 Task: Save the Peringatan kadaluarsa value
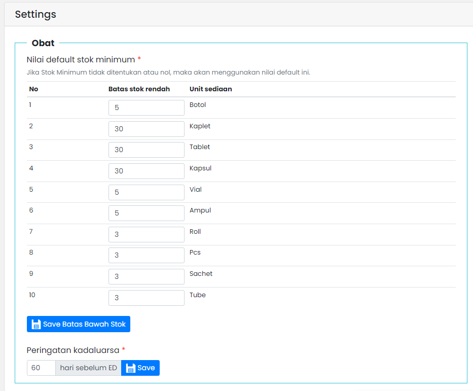point(140,368)
